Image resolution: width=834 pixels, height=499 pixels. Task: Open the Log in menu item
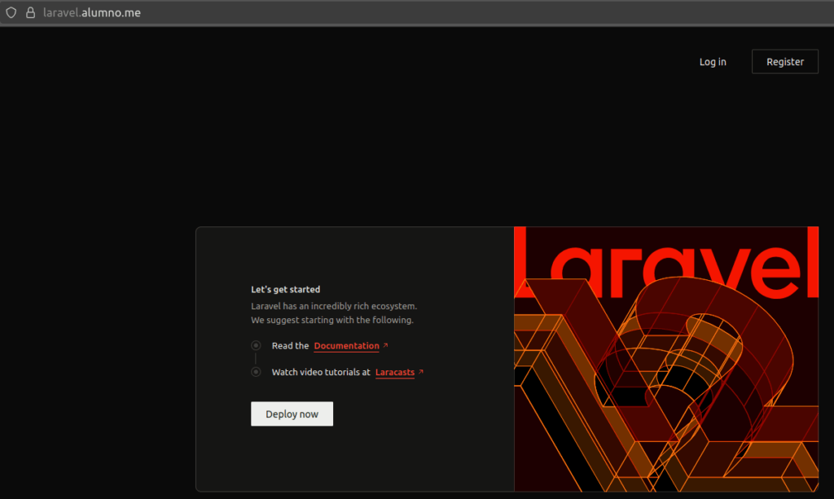coord(712,61)
